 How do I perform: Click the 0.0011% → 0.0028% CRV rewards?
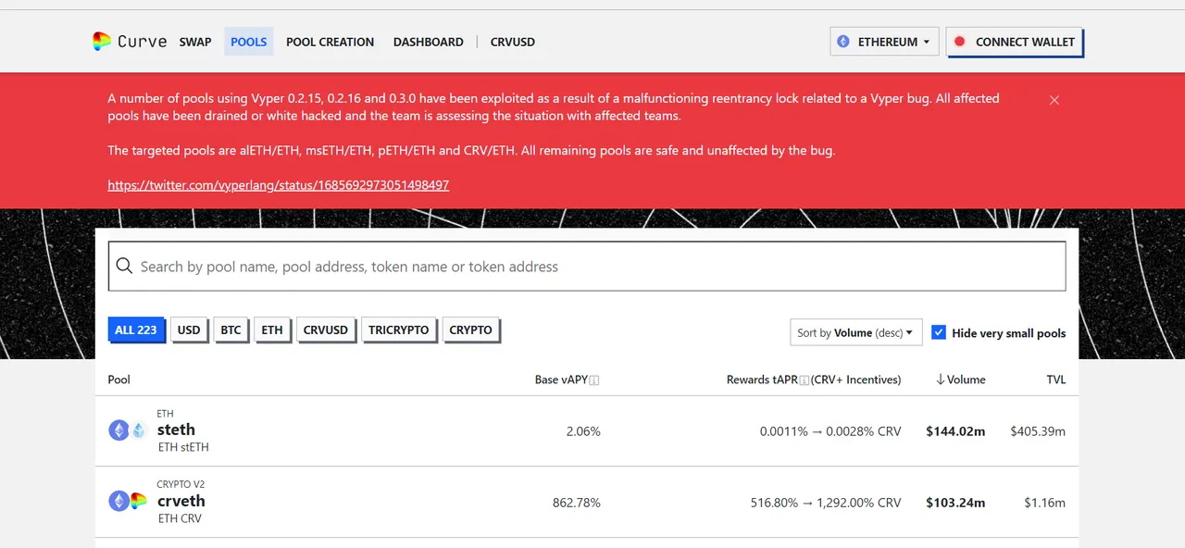pyautogui.click(x=830, y=431)
